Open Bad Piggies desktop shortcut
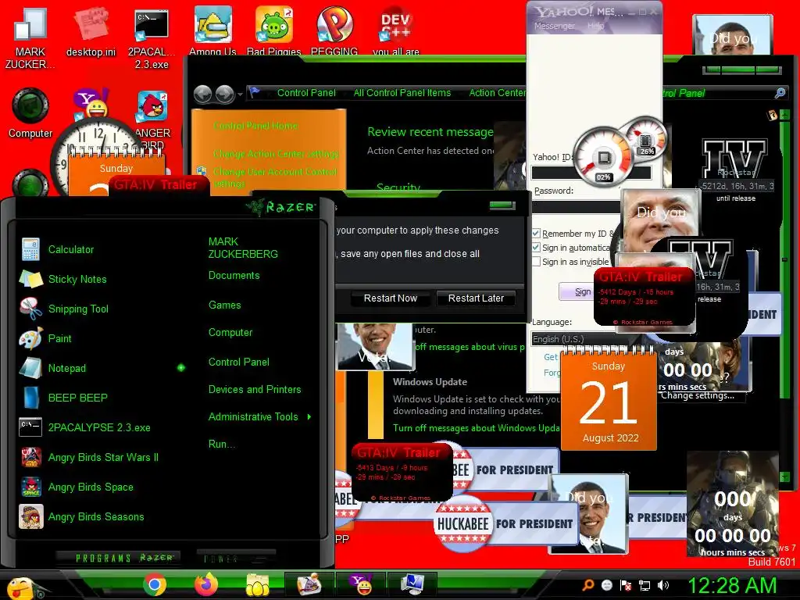The height and width of the screenshot is (600, 800). 274,30
